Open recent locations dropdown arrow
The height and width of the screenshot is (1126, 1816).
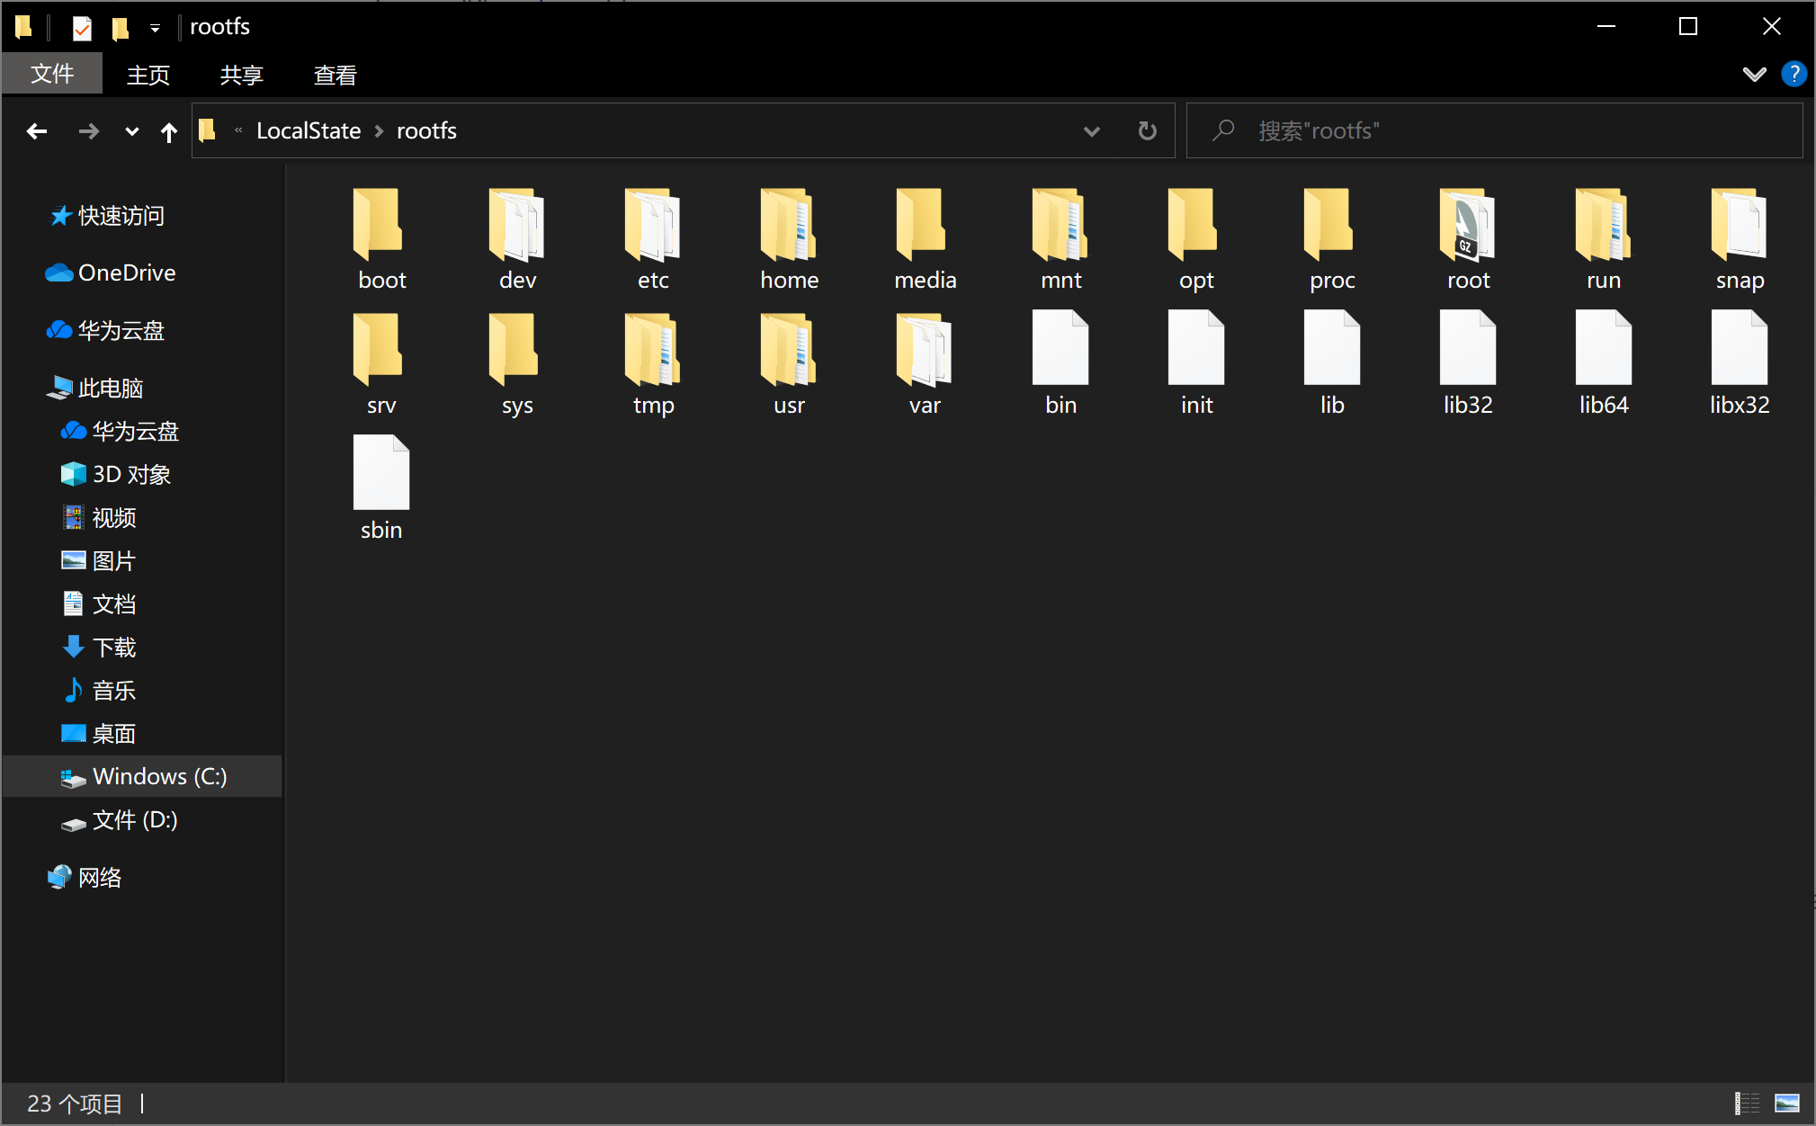click(x=131, y=132)
